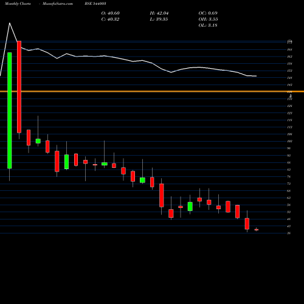Click the 168 price axis label
The width and height of the screenshot is (304, 304).
coord(289,49)
